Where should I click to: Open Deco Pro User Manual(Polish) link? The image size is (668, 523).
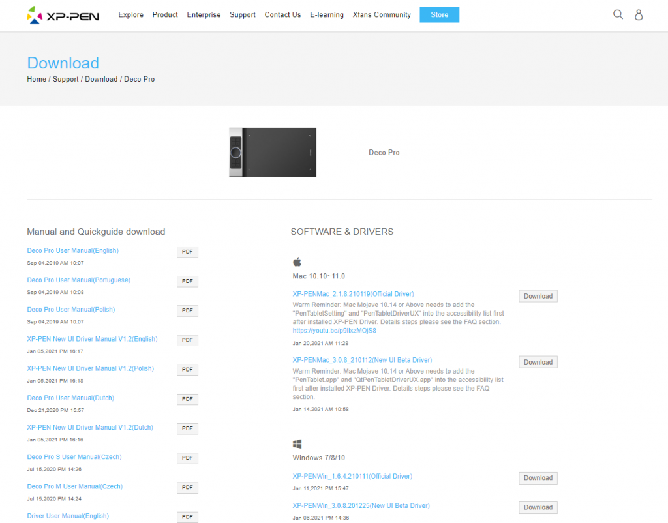71,310
